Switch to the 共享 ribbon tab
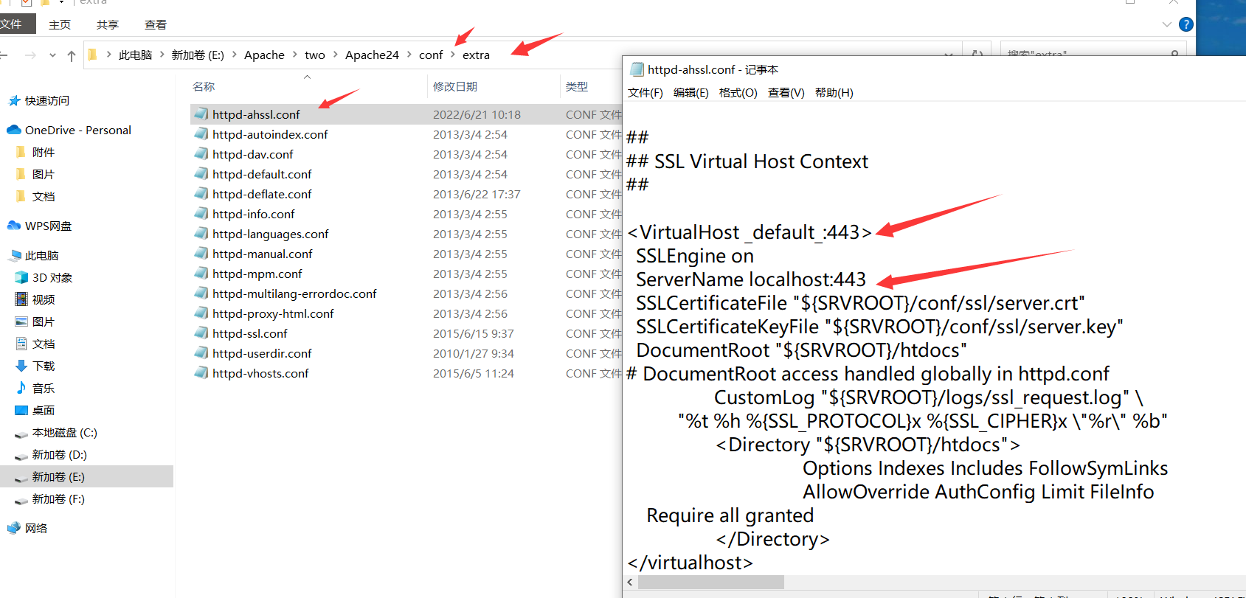Viewport: 1246px width, 598px height. 108,24
